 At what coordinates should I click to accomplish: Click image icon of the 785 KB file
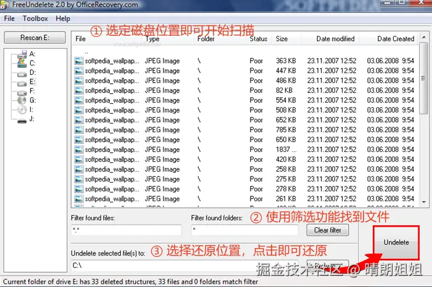coord(79,130)
